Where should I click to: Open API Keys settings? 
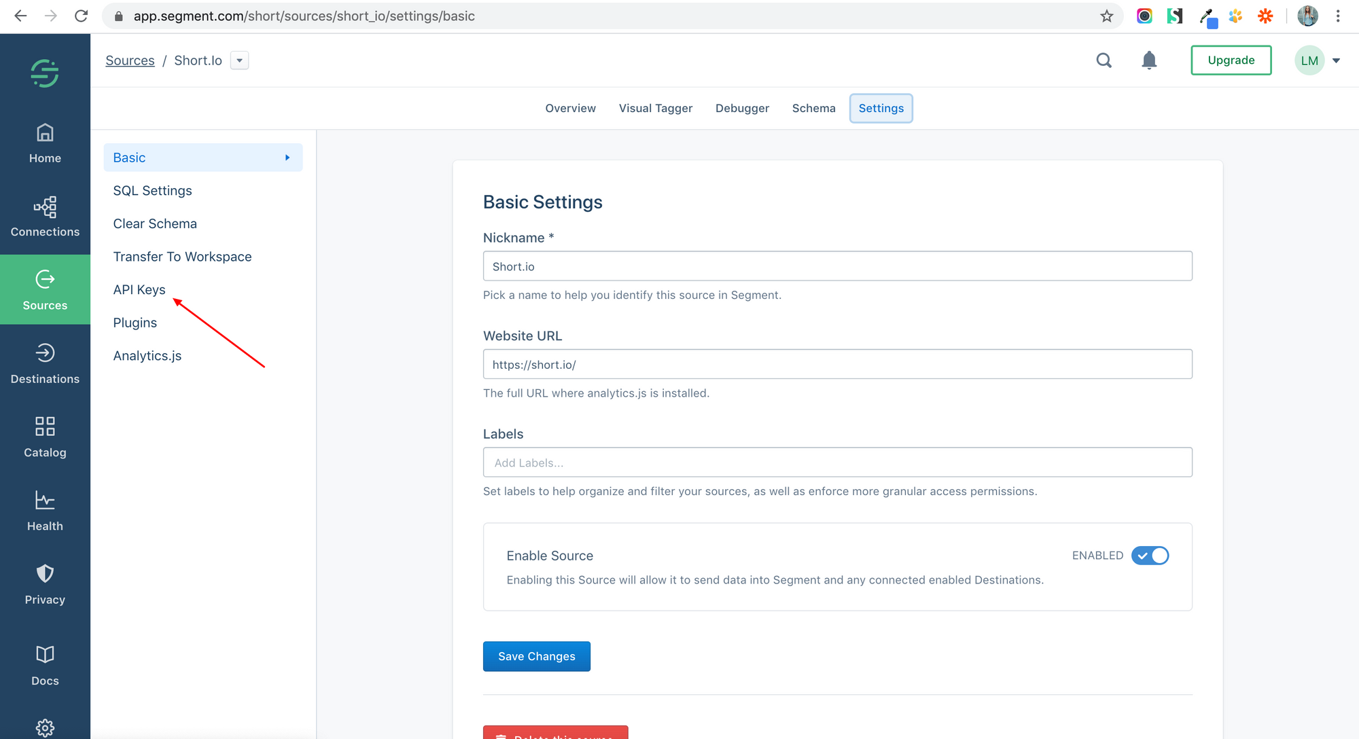(139, 289)
